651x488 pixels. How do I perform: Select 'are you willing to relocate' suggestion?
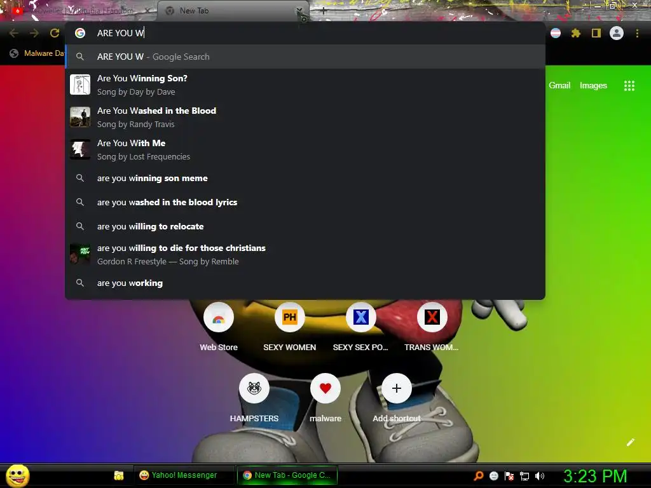pyautogui.click(x=305, y=227)
